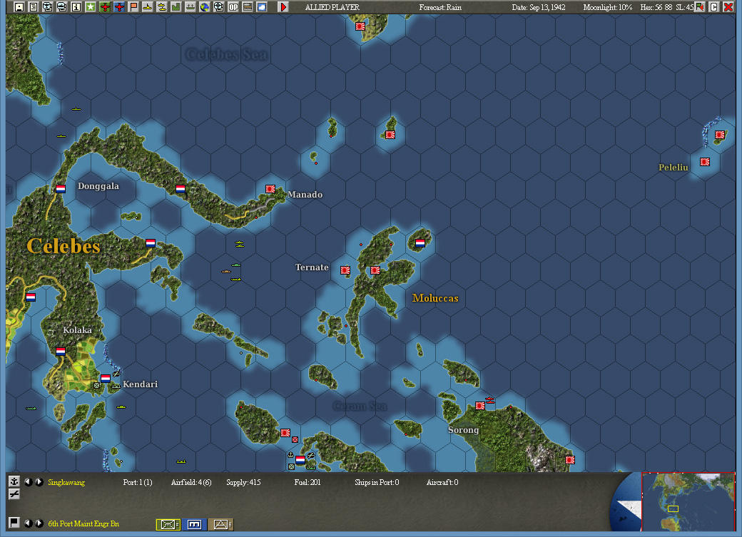Select the wrench repair icon in the base panel

[13, 494]
